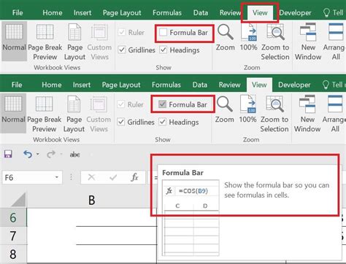Click New Window button in upper ribbon
Image resolution: width=346 pixels, height=264 pixels.
coord(308,42)
